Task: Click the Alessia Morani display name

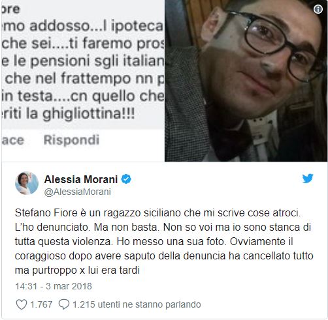Action: 81,179
